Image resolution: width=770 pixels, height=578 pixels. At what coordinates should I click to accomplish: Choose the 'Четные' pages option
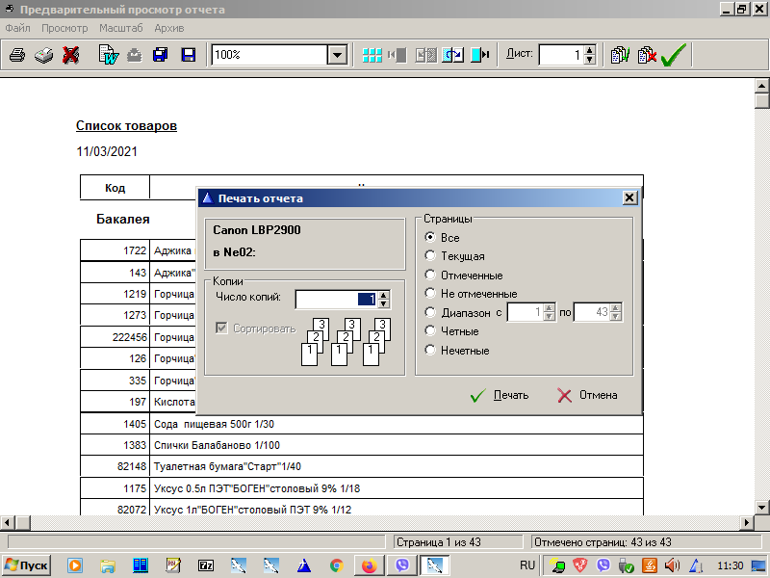(x=430, y=331)
